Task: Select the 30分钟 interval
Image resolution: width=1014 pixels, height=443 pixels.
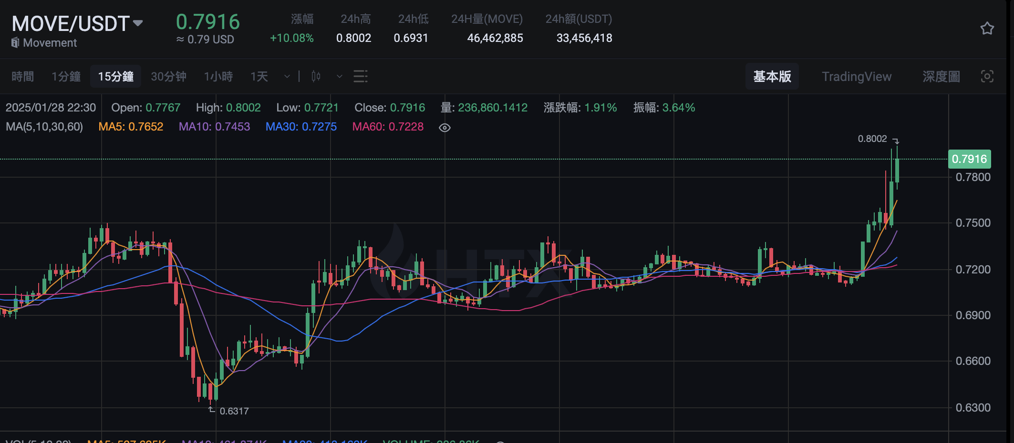Action: (x=168, y=76)
